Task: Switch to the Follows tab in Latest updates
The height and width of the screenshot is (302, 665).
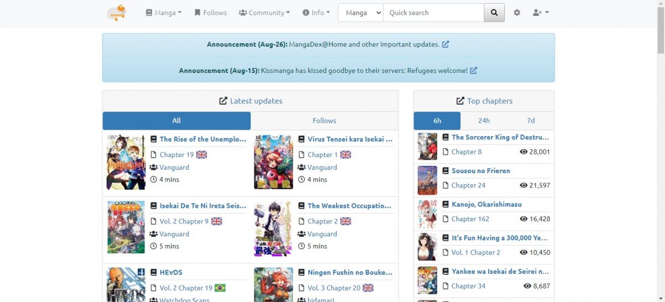Action: (324, 121)
